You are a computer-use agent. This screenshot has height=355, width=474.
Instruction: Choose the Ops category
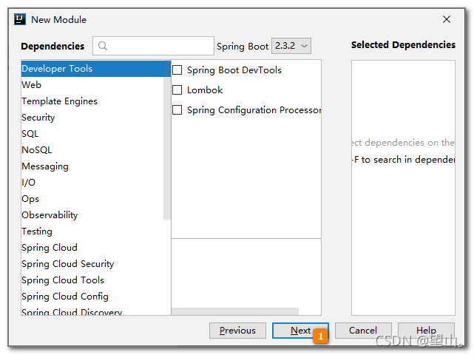(x=92, y=199)
